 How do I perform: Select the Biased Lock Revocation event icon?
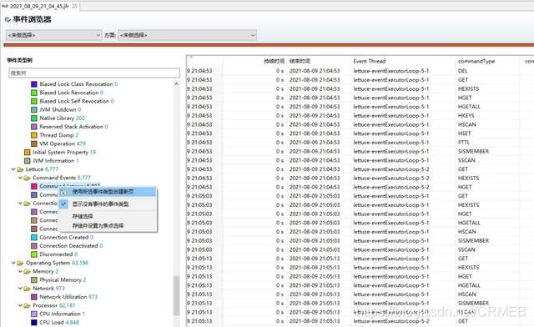pyautogui.click(x=34, y=93)
